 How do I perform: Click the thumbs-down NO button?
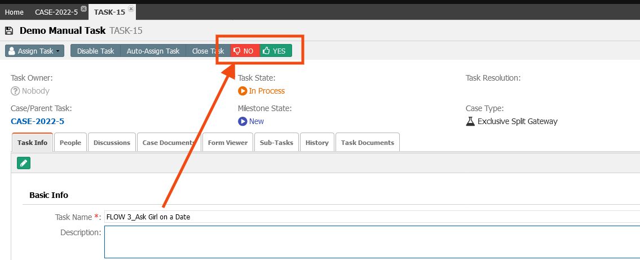pos(245,51)
